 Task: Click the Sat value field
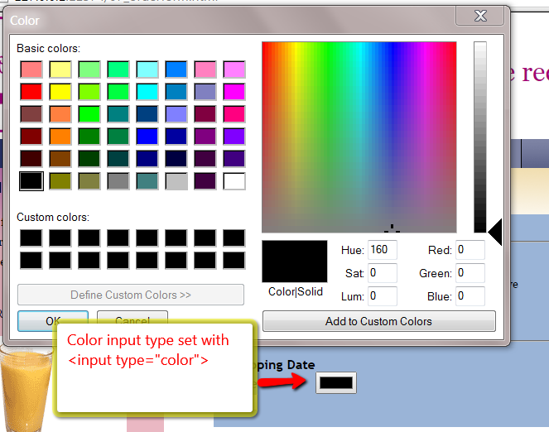(383, 273)
